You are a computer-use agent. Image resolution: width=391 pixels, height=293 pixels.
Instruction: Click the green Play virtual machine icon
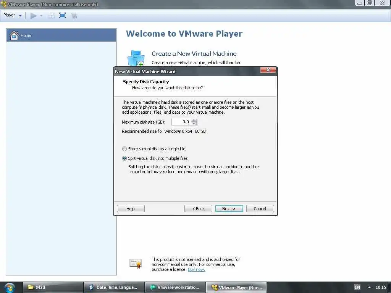click(x=34, y=16)
